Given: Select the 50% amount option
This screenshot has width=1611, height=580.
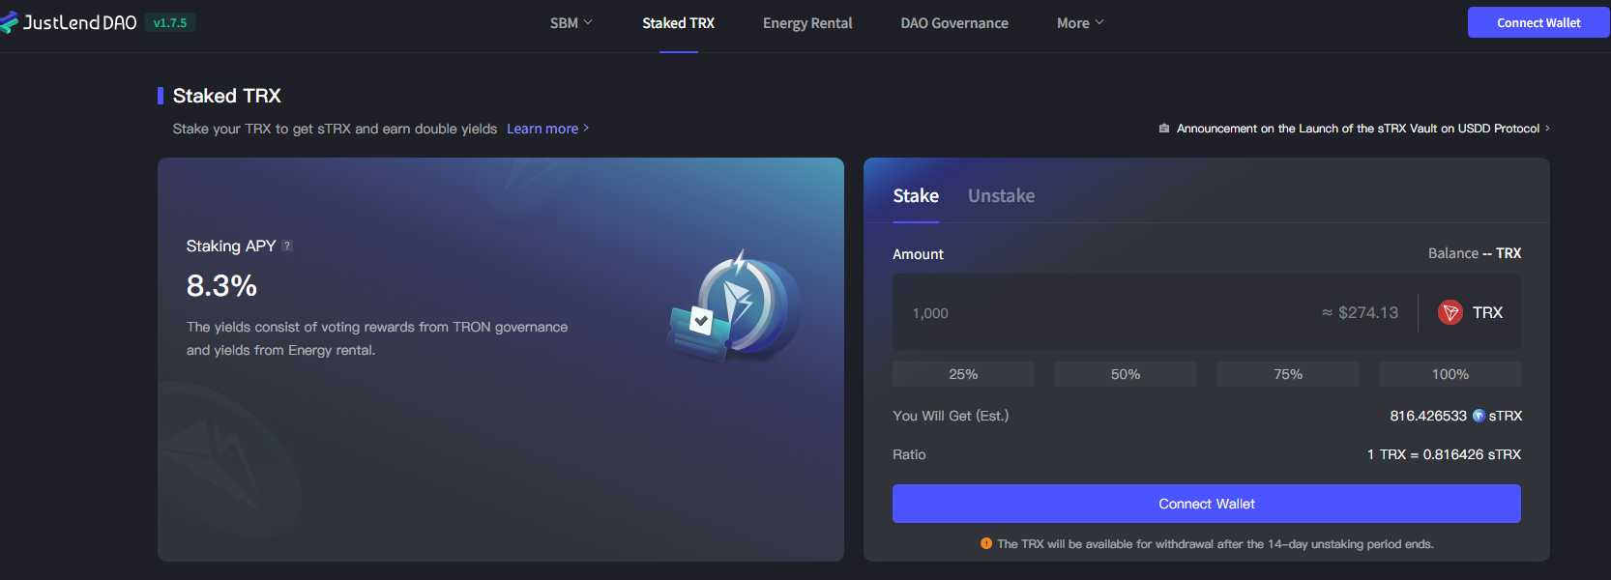Looking at the screenshot, I should click(x=1126, y=374).
